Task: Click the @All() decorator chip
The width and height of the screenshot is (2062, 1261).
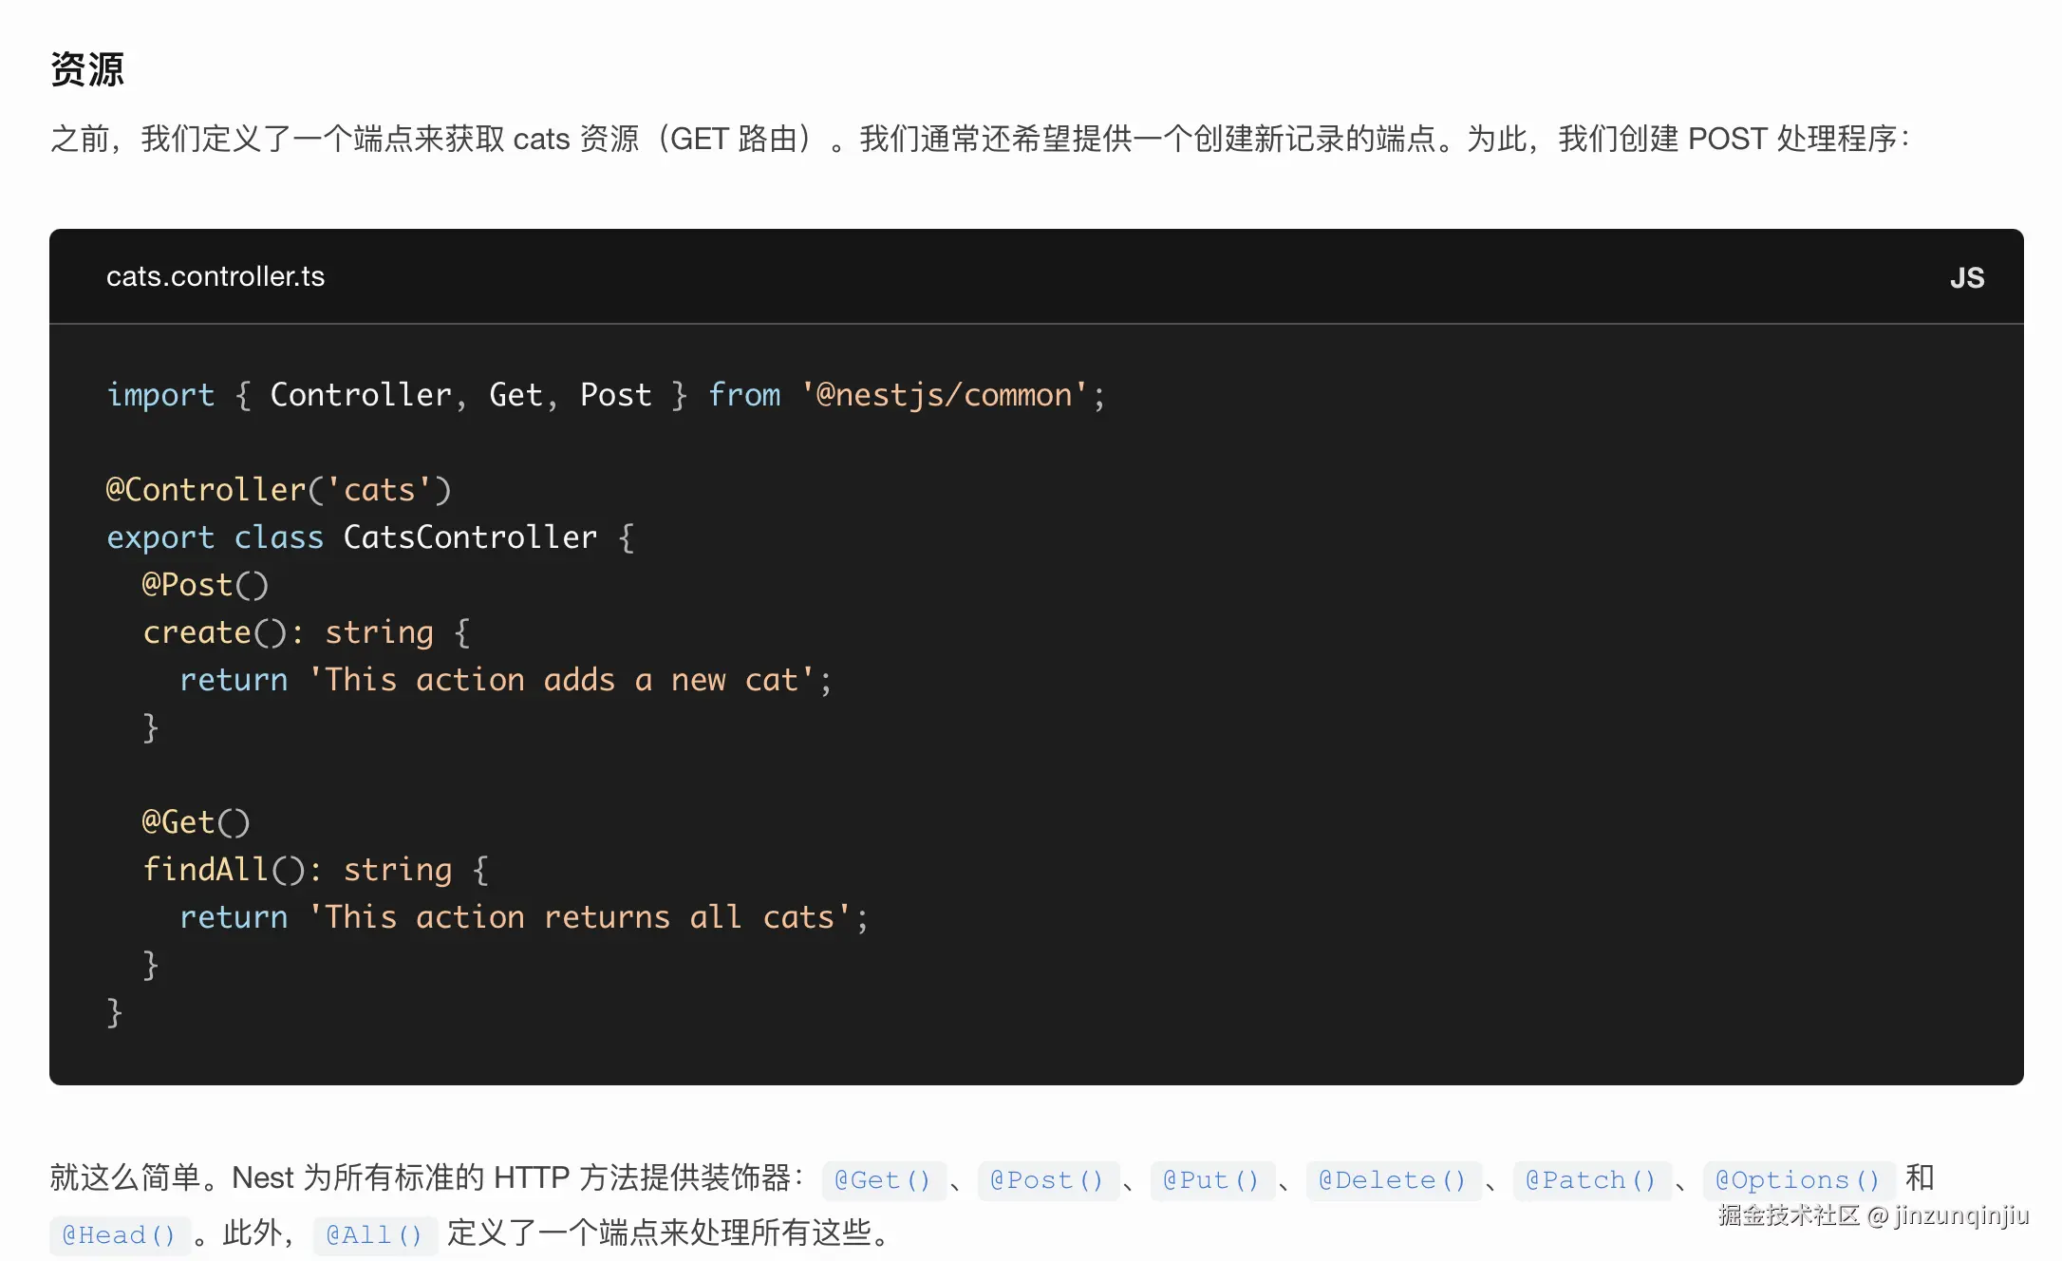Action: (375, 1234)
